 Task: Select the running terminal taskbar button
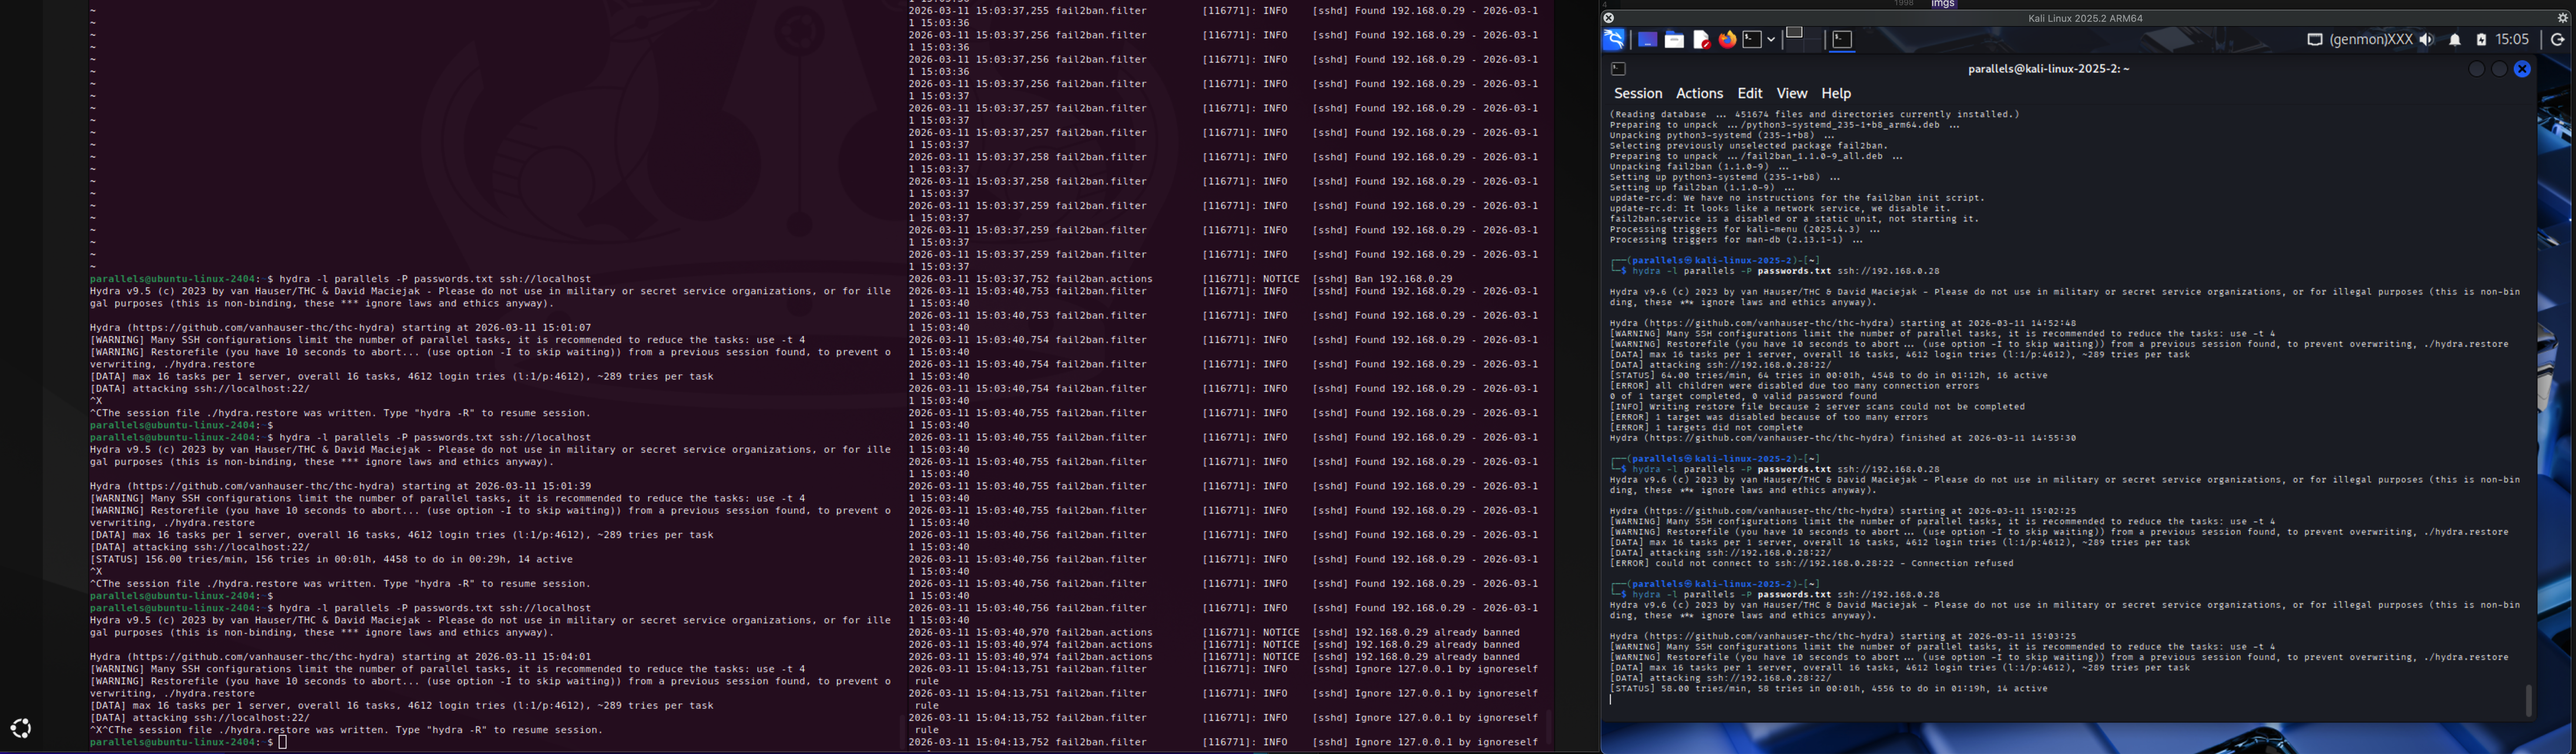click(1842, 40)
